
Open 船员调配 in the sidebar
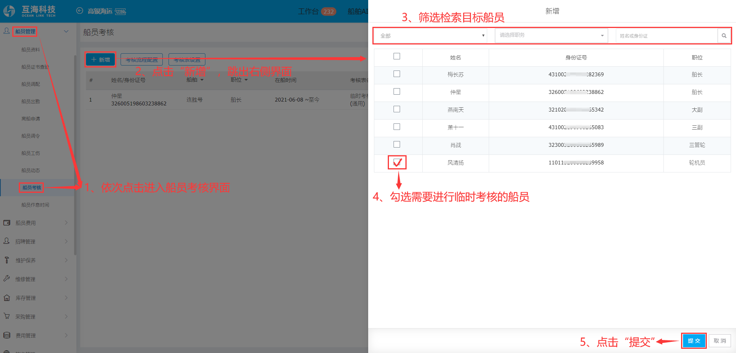(x=31, y=84)
